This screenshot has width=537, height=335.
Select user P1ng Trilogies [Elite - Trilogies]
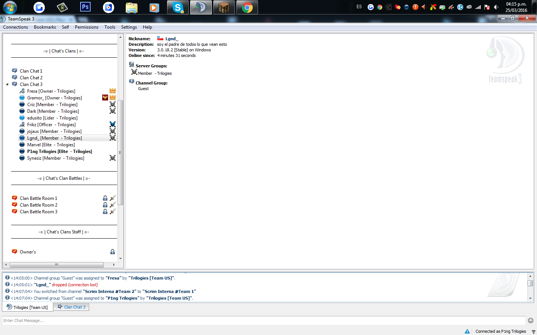(59, 151)
